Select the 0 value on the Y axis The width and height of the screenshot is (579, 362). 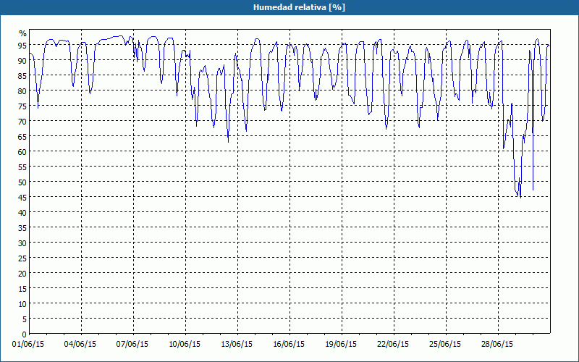click(25, 334)
